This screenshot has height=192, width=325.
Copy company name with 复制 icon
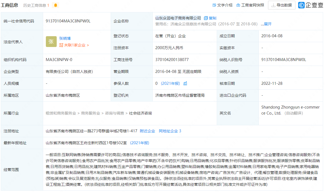(x=206, y=18)
